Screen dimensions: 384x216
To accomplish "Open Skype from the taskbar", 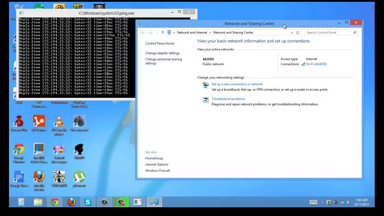I will click(x=88, y=202).
